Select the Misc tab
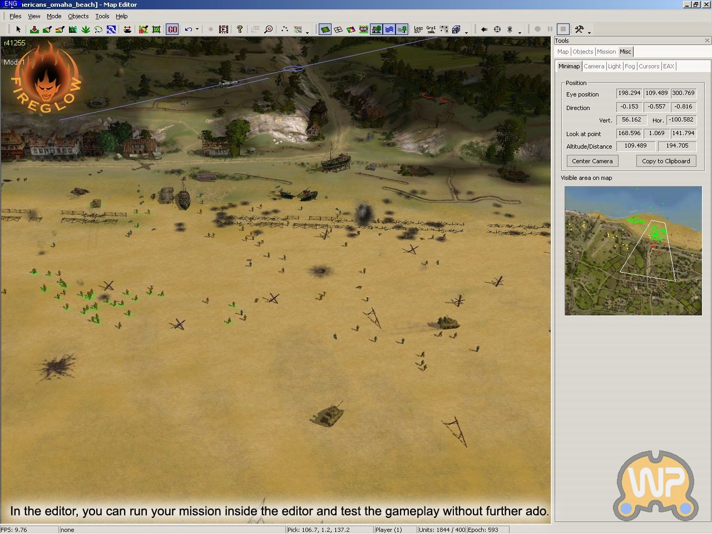The height and width of the screenshot is (534, 712). [x=625, y=52]
